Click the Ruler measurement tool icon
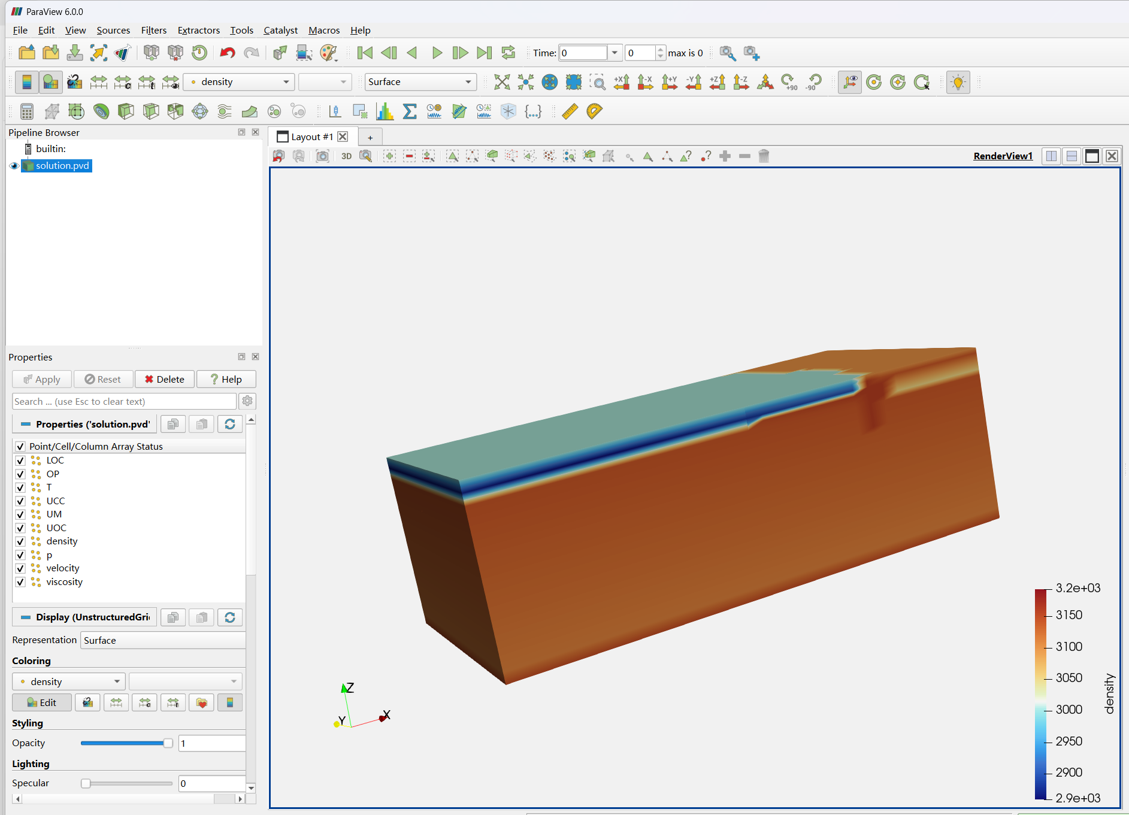The height and width of the screenshot is (815, 1129). [x=570, y=111]
